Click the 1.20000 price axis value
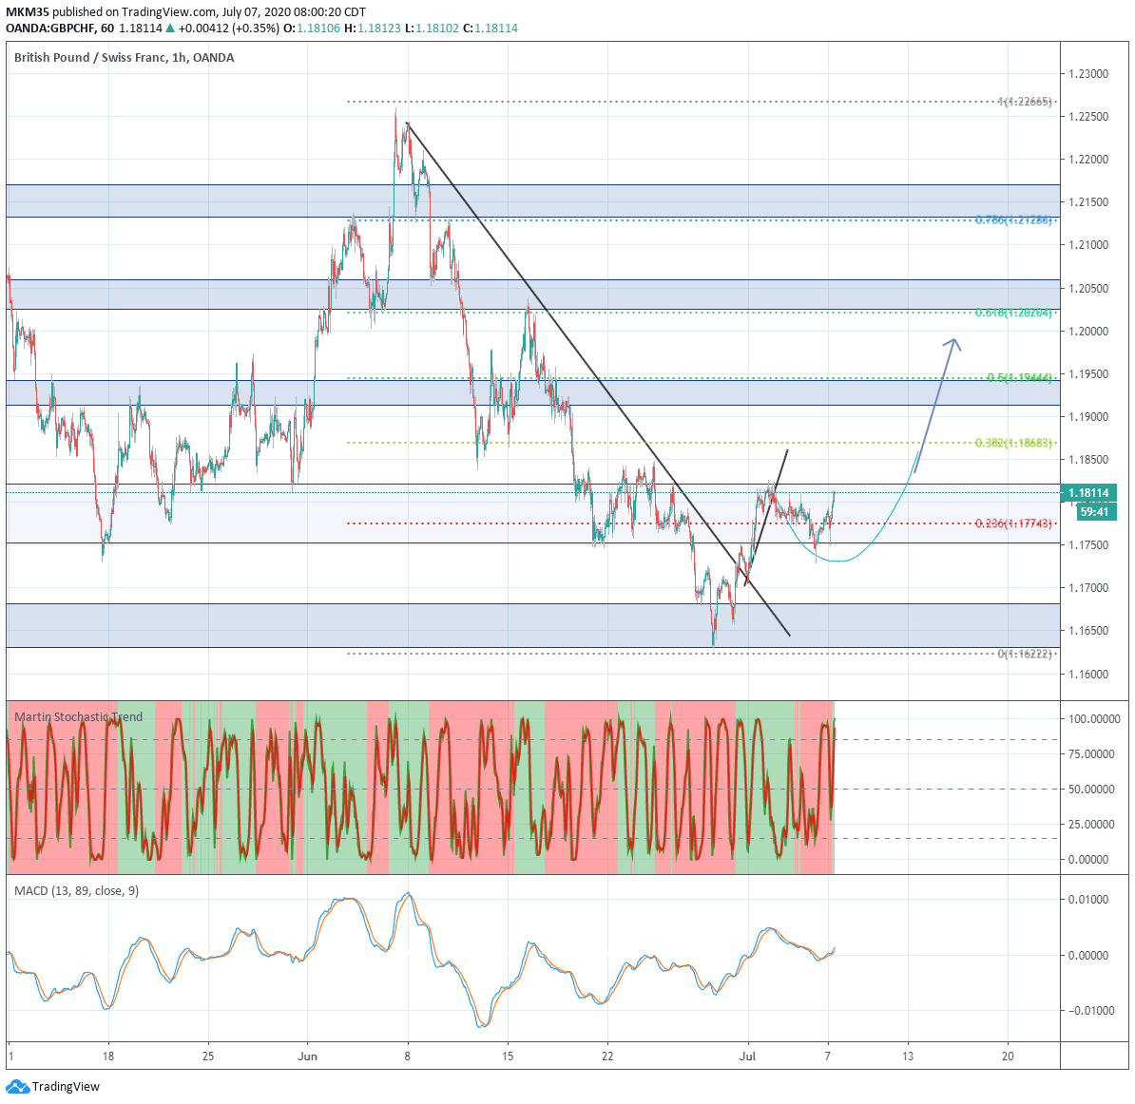Viewport: 1135px width, 1104px height. click(1088, 332)
